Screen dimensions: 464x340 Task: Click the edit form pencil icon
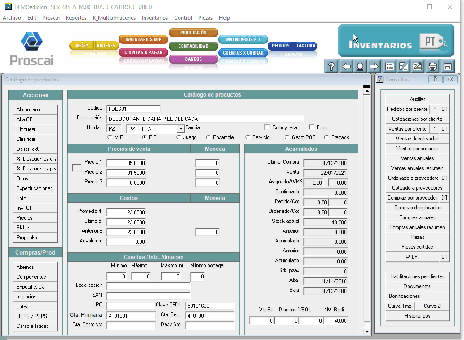(417, 66)
